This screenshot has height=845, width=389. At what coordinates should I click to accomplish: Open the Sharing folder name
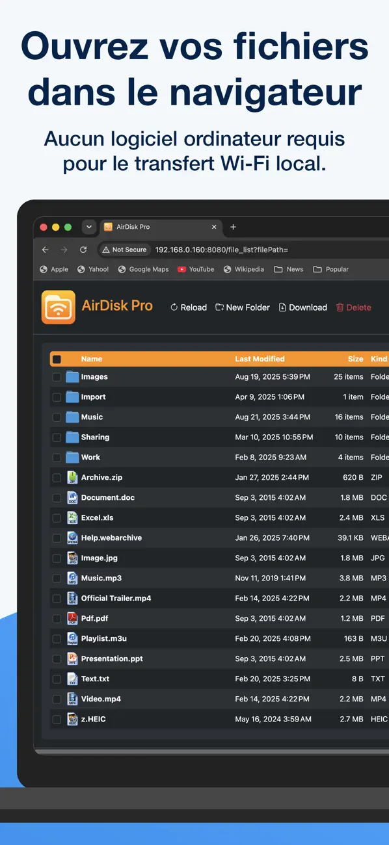coord(95,437)
